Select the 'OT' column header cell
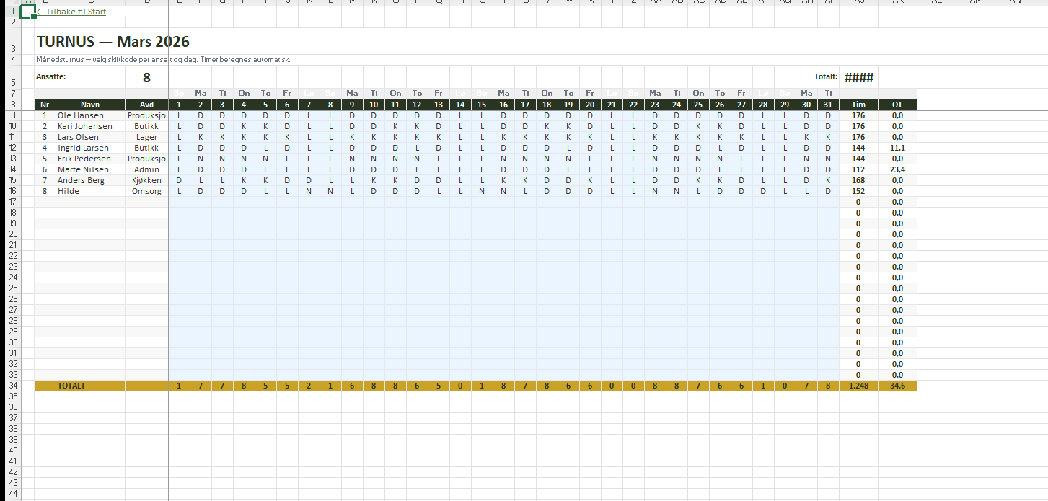 coord(897,105)
